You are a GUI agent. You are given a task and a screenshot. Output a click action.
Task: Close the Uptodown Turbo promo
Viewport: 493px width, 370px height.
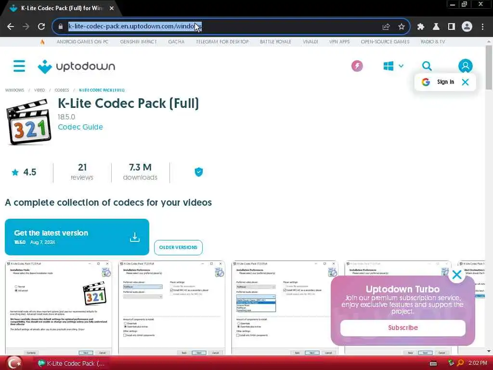click(x=457, y=275)
